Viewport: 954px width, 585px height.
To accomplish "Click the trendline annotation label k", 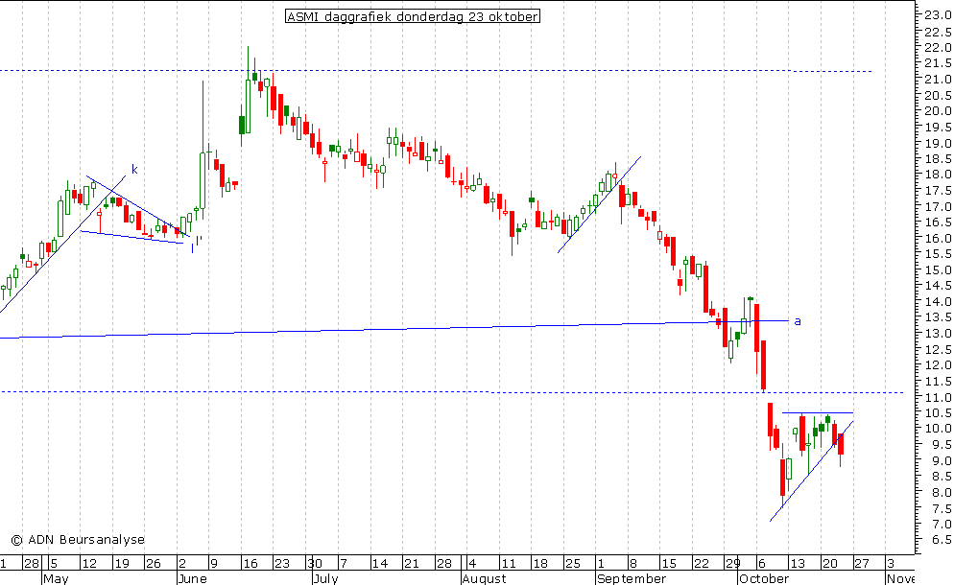I will [x=134, y=169].
